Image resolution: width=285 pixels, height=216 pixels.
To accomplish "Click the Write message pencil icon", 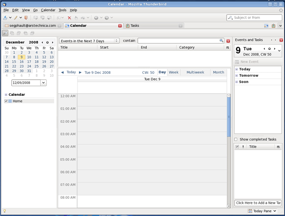I will tap(16, 18).
